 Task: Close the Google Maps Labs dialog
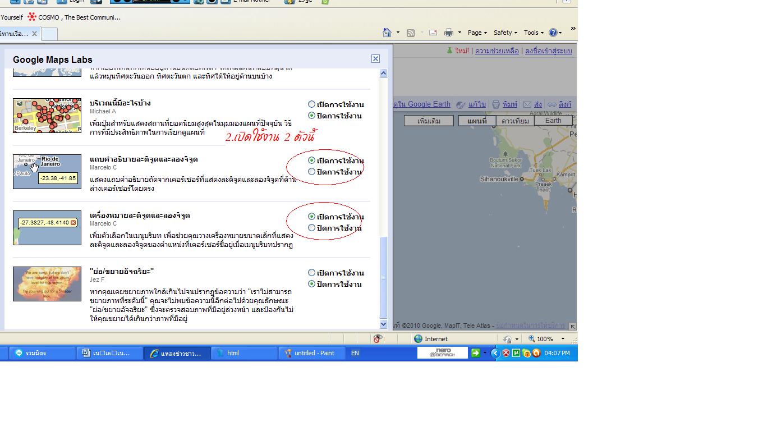(x=375, y=58)
